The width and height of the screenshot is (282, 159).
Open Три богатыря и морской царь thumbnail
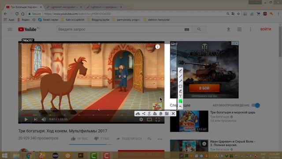[189, 121]
